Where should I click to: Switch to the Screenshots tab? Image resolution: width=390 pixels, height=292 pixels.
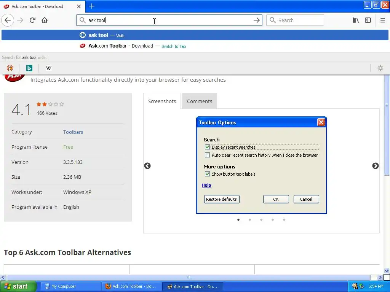[162, 101]
